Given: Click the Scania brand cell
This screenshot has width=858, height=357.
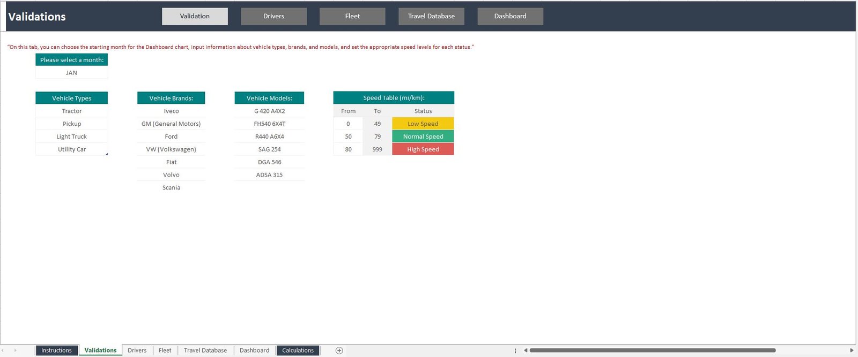Looking at the screenshot, I should pos(171,188).
